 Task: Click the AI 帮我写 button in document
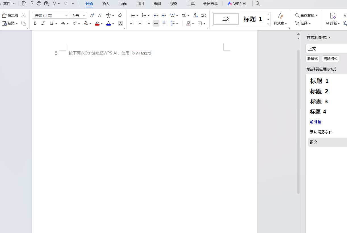click(141, 53)
